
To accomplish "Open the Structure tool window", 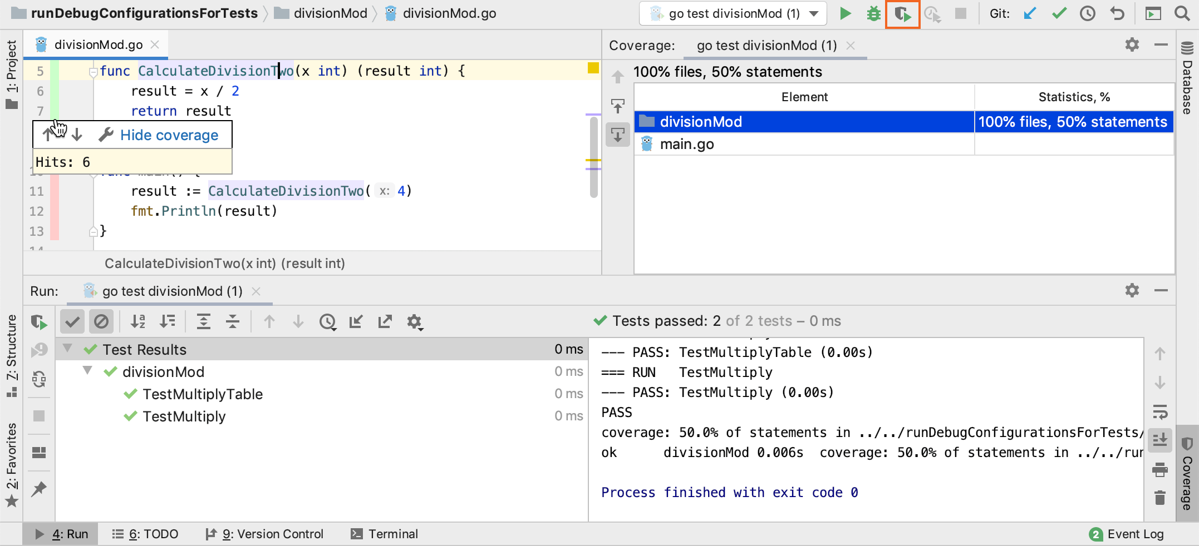I will pyautogui.click(x=12, y=356).
